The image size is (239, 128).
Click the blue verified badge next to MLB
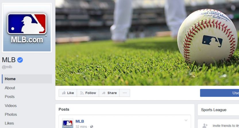pos(20,60)
